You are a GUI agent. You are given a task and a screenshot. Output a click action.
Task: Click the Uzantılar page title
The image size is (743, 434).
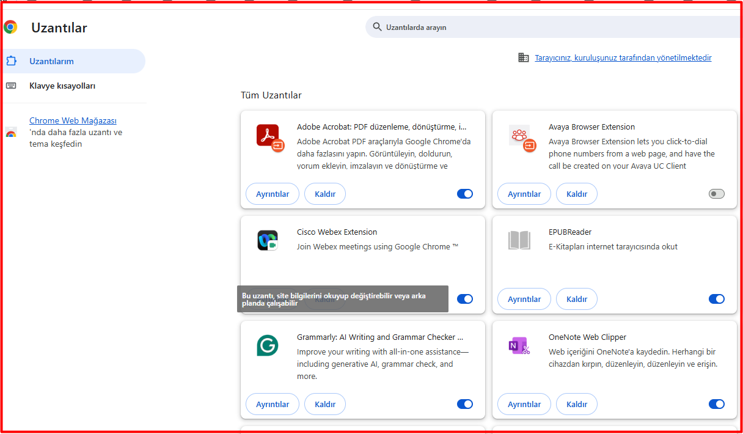(x=59, y=28)
